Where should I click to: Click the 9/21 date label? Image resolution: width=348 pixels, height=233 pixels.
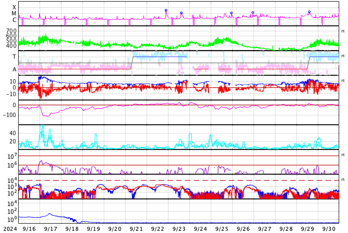(x=136, y=229)
